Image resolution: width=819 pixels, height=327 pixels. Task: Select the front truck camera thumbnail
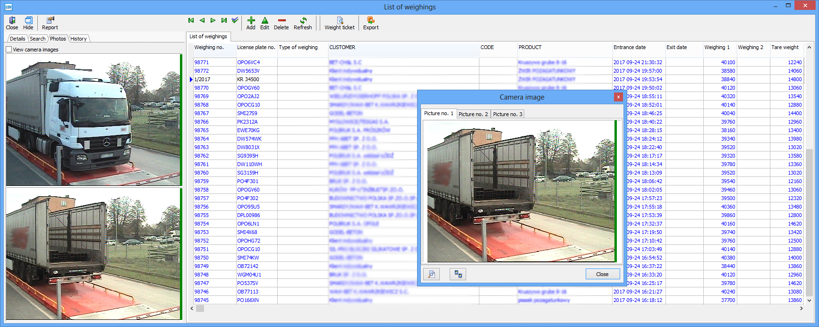pos(93,120)
